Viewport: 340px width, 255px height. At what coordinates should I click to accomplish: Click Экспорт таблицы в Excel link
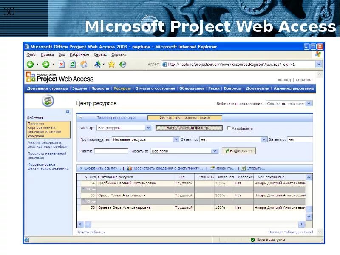click(x=291, y=232)
